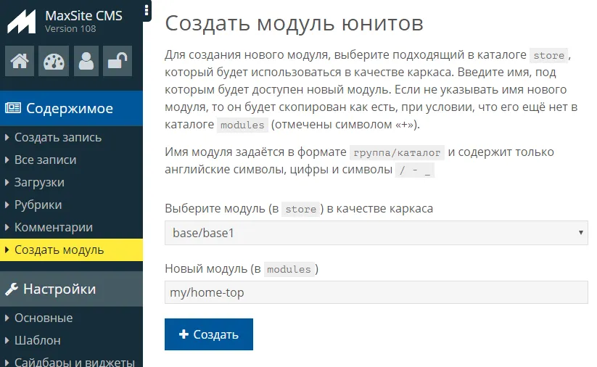
Task: Go to Все записи
Action: [x=45, y=160]
